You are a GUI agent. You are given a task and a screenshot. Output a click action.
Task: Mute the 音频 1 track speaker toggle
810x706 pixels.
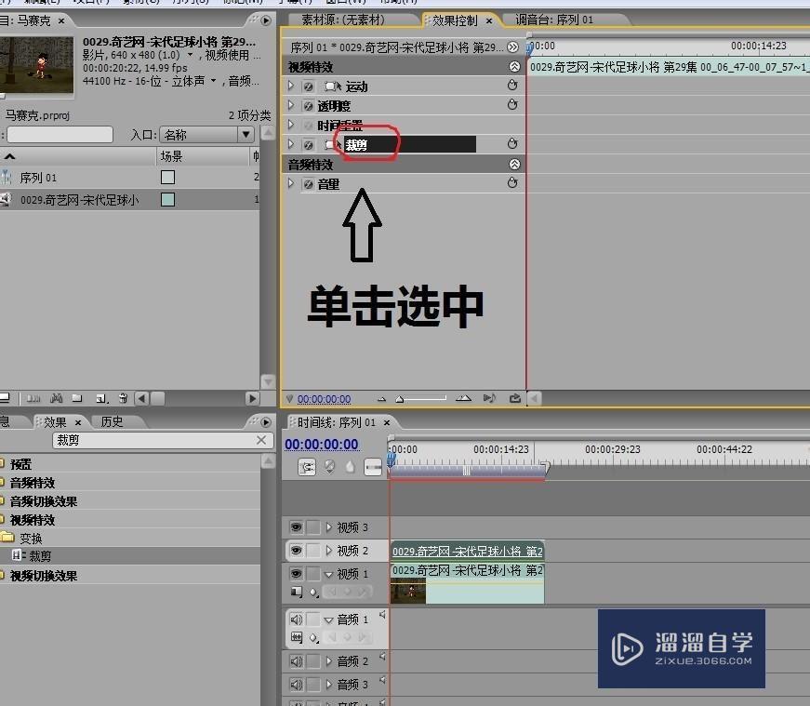[295, 619]
